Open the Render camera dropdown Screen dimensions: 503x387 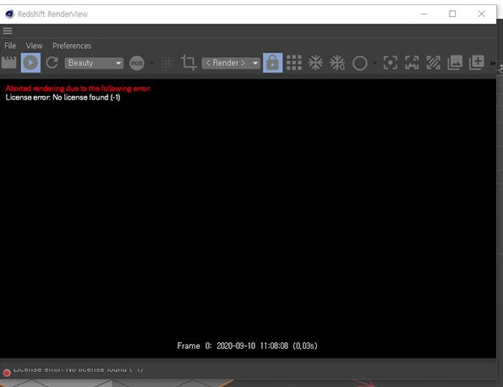[231, 63]
